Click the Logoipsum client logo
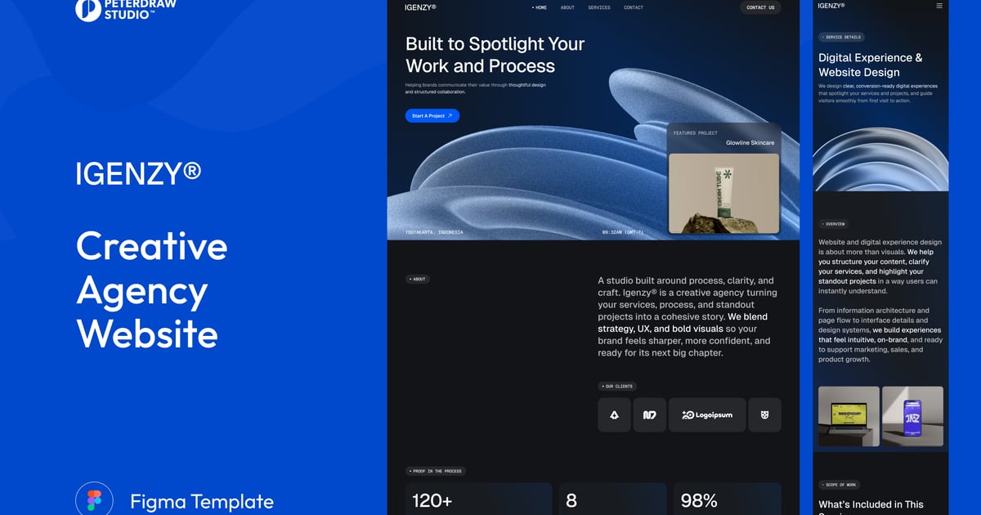The height and width of the screenshot is (515, 981). [x=707, y=415]
